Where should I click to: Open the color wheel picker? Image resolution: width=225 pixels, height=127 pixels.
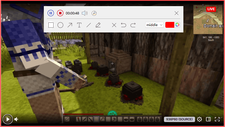177,25
